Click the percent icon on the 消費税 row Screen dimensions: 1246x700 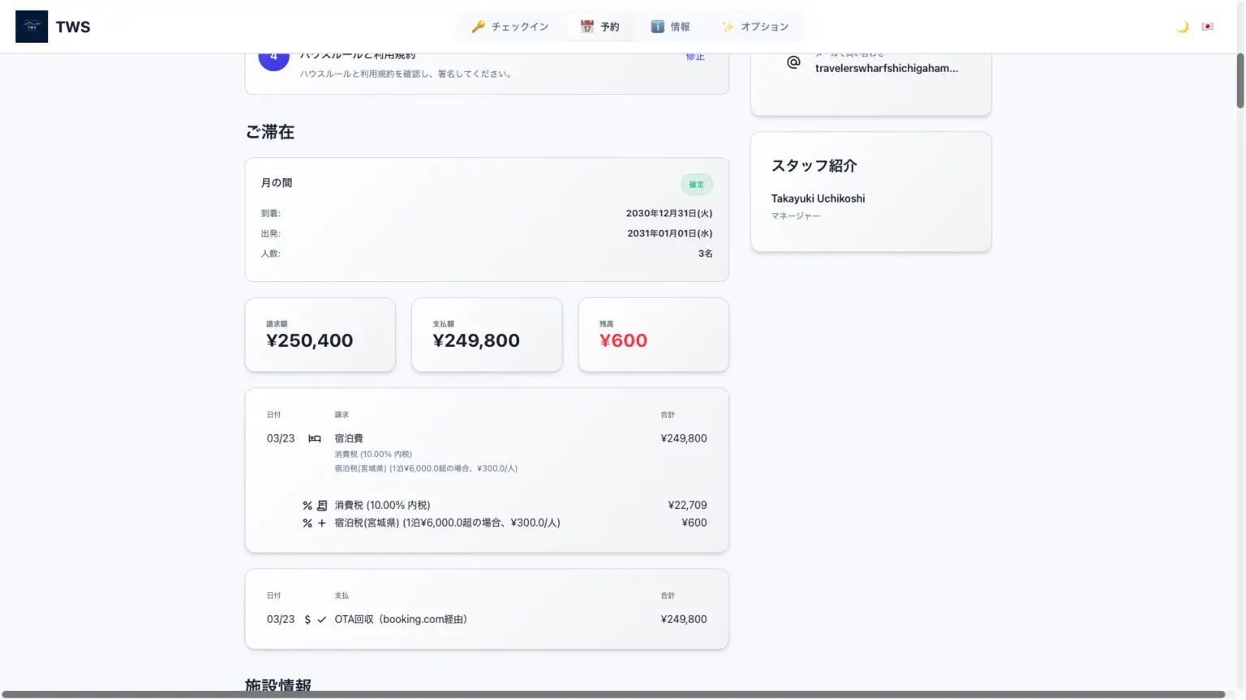click(307, 506)
